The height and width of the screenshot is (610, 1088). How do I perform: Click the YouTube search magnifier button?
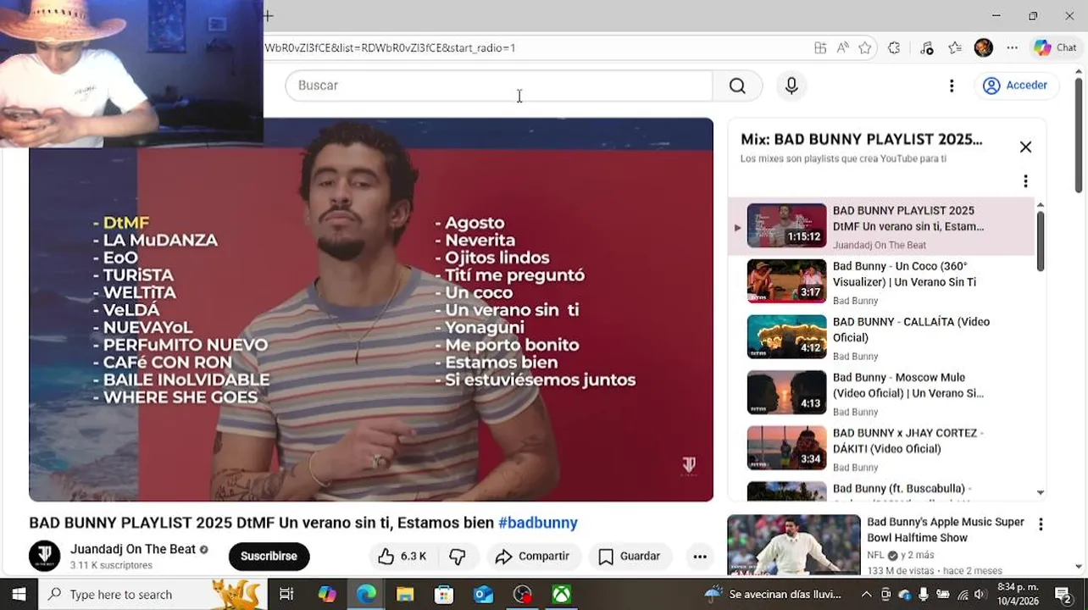[737, 86]
